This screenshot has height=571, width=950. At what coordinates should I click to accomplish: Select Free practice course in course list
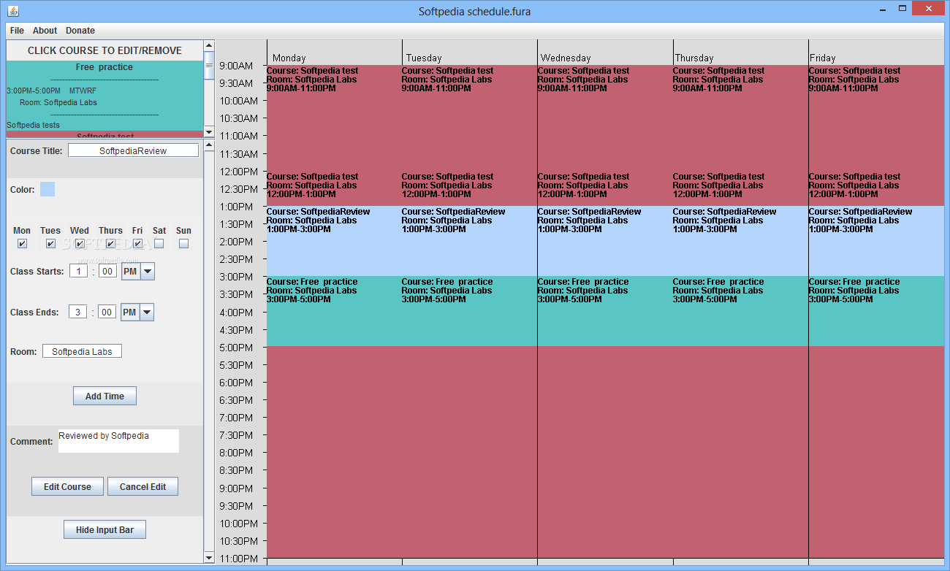(104, 96)
